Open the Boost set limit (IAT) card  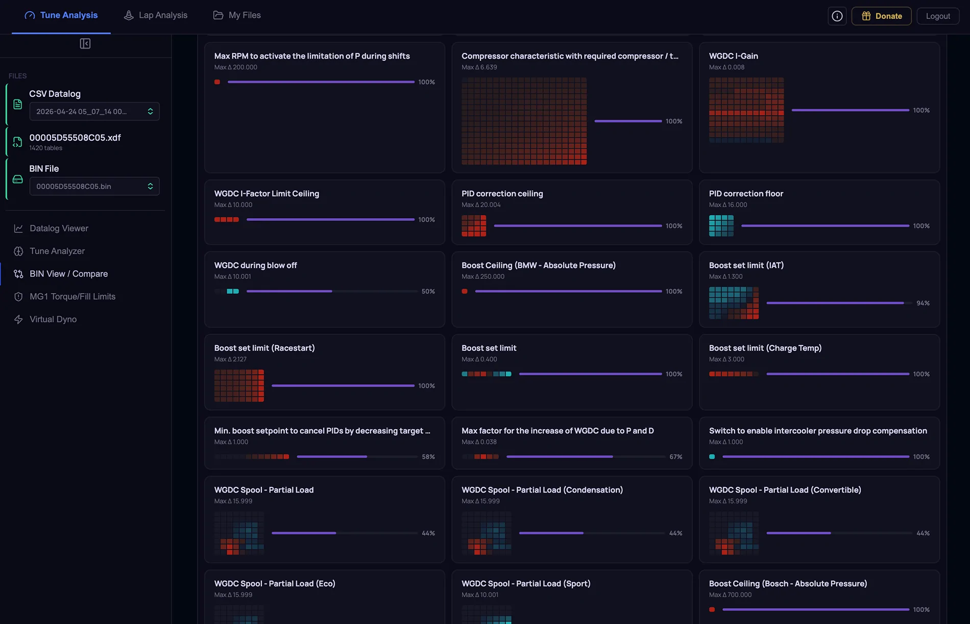(x=819, y=289)
